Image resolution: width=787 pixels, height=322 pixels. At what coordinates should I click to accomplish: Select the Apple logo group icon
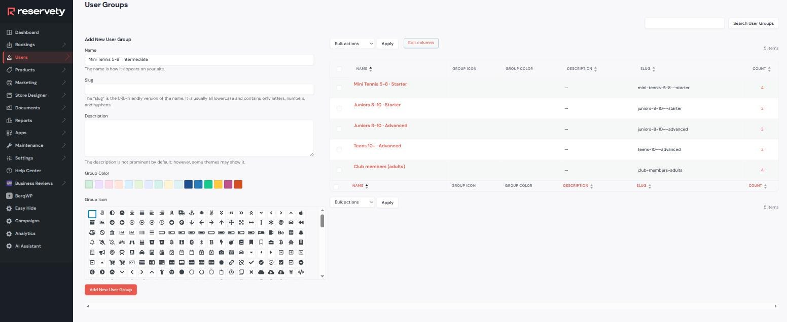[301, 213]
